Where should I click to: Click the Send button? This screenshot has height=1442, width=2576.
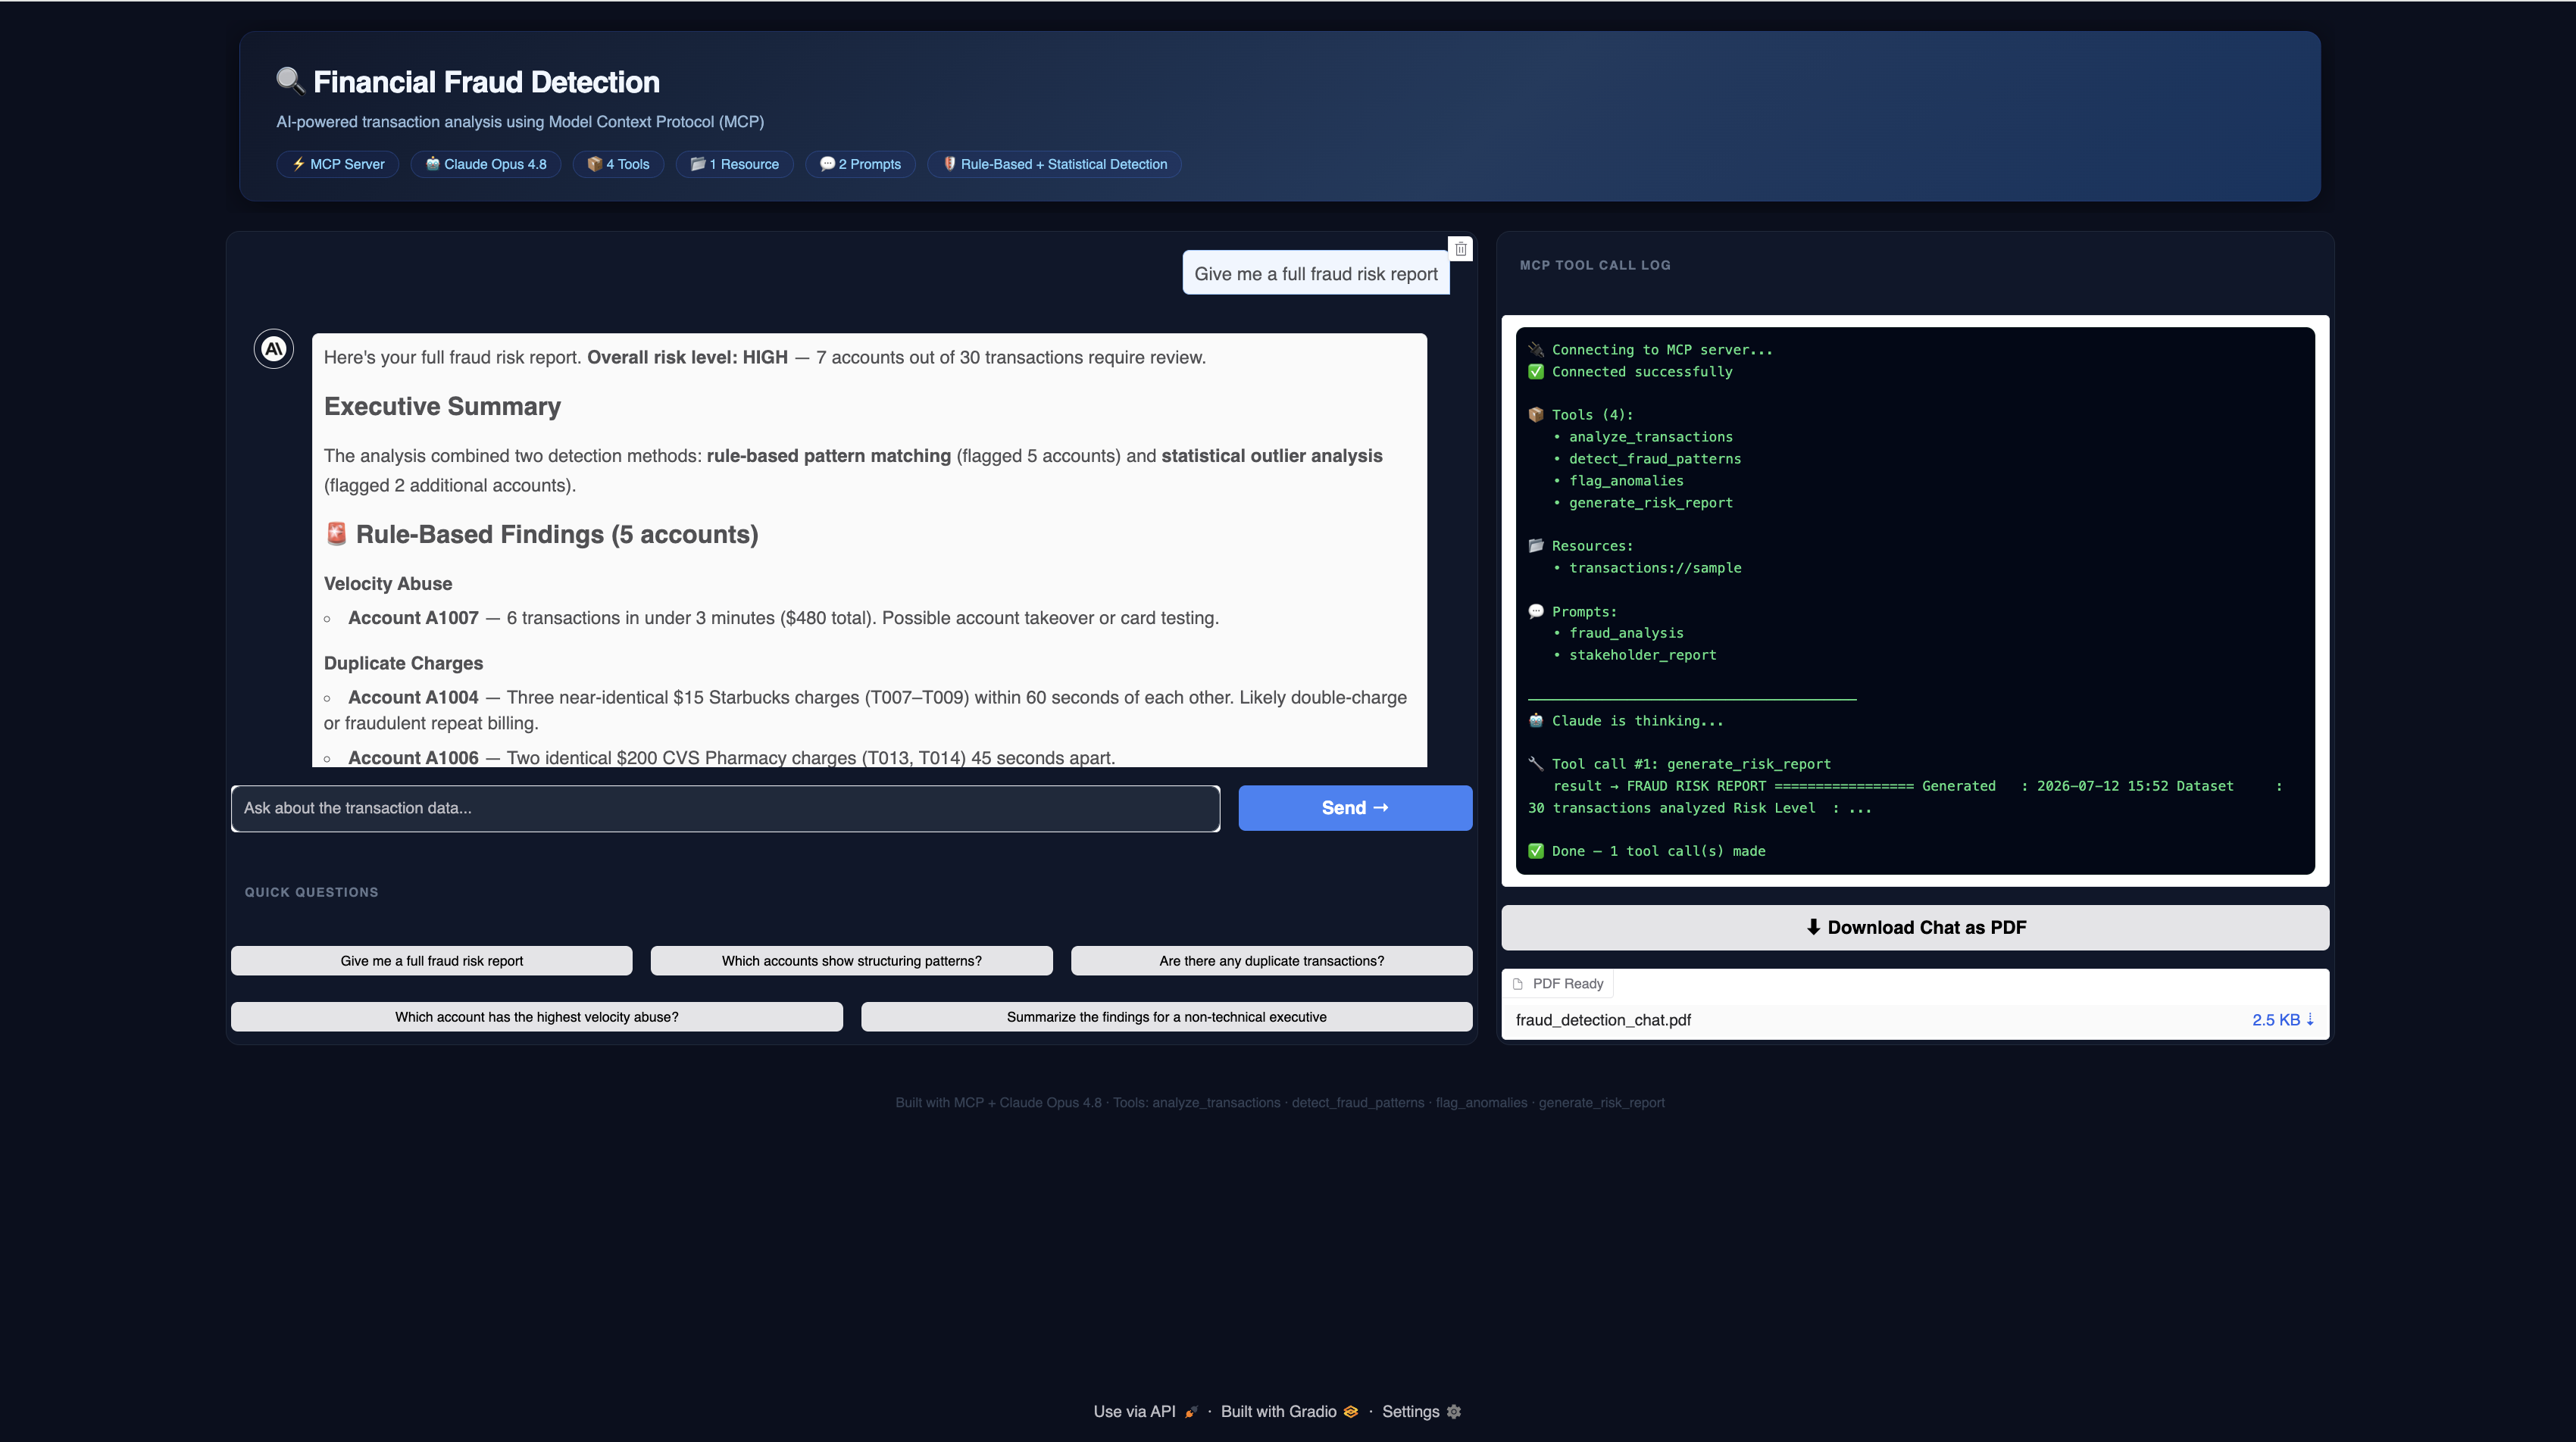point(1355,807)
